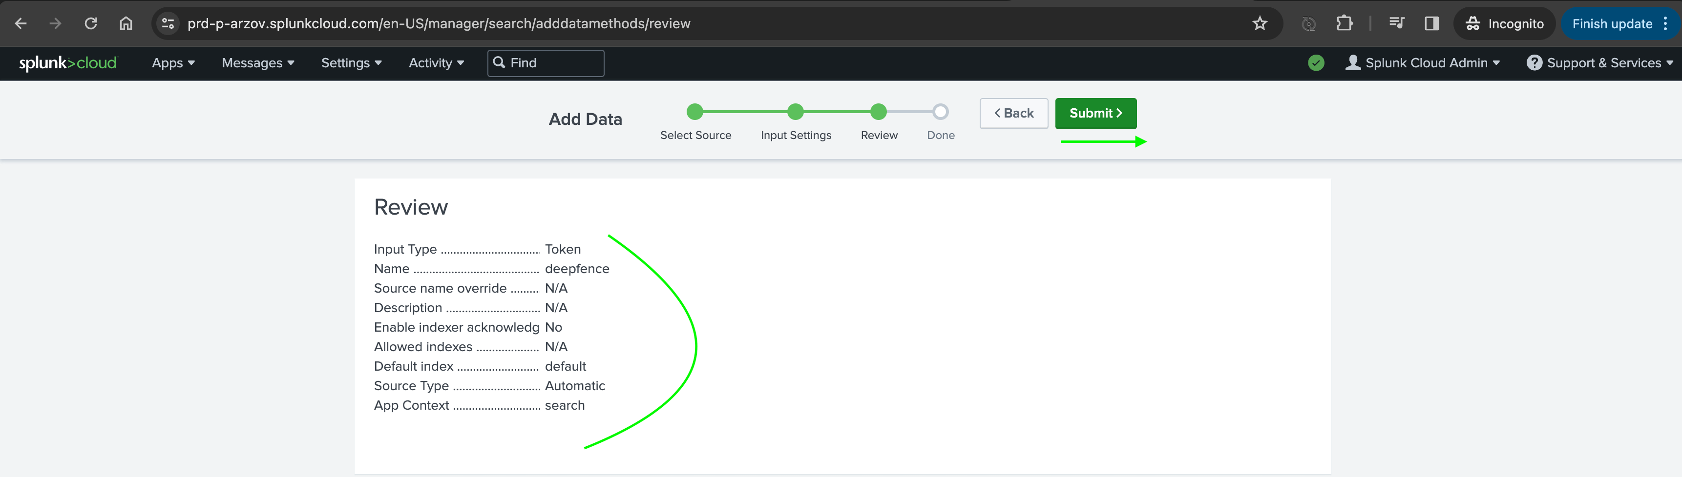
Task: Click the Review step circle
Action: pos(879,112)
